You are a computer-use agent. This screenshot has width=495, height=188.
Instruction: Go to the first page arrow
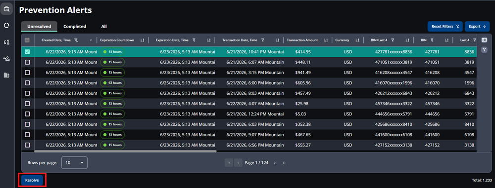(x=229, y=162)
